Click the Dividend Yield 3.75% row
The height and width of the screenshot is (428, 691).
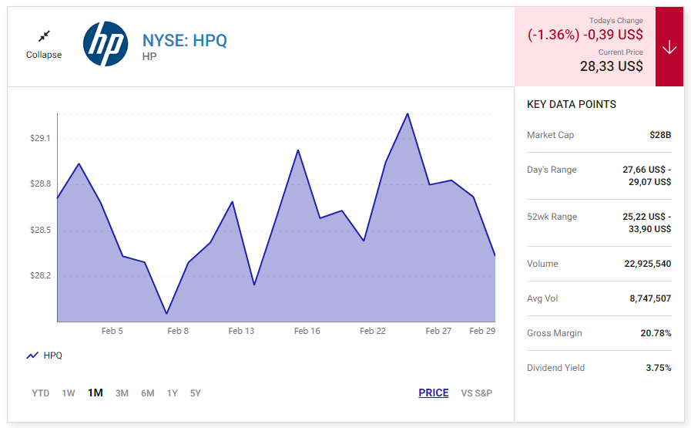(x=599, y=368)
